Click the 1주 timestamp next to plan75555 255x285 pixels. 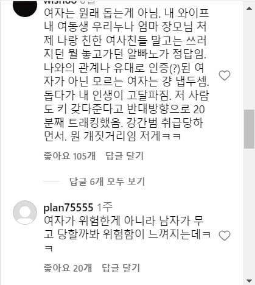click(105, 208)
